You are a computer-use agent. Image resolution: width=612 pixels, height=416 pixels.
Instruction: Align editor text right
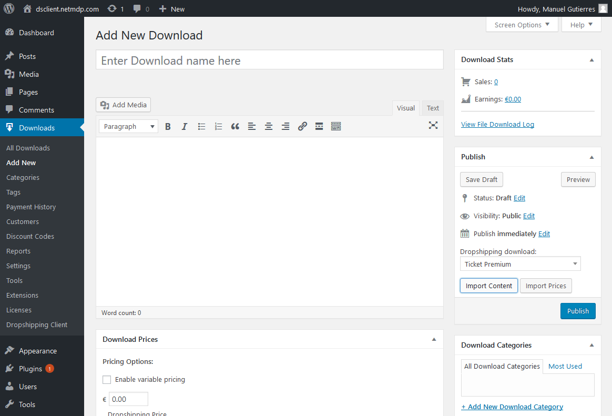(x=285, y=126)
